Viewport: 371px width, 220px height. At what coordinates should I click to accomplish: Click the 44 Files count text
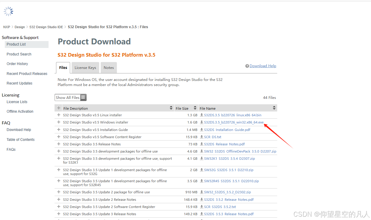(x=269, y=98)
